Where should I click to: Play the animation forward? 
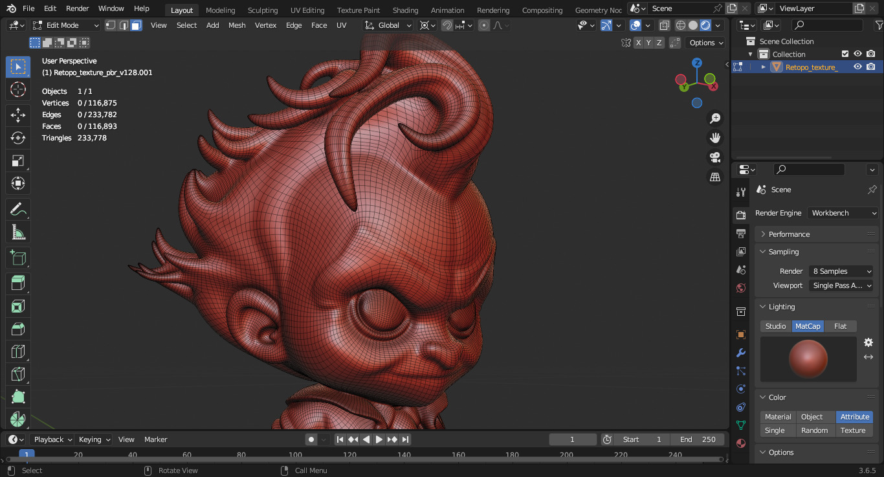click(379, 439)
